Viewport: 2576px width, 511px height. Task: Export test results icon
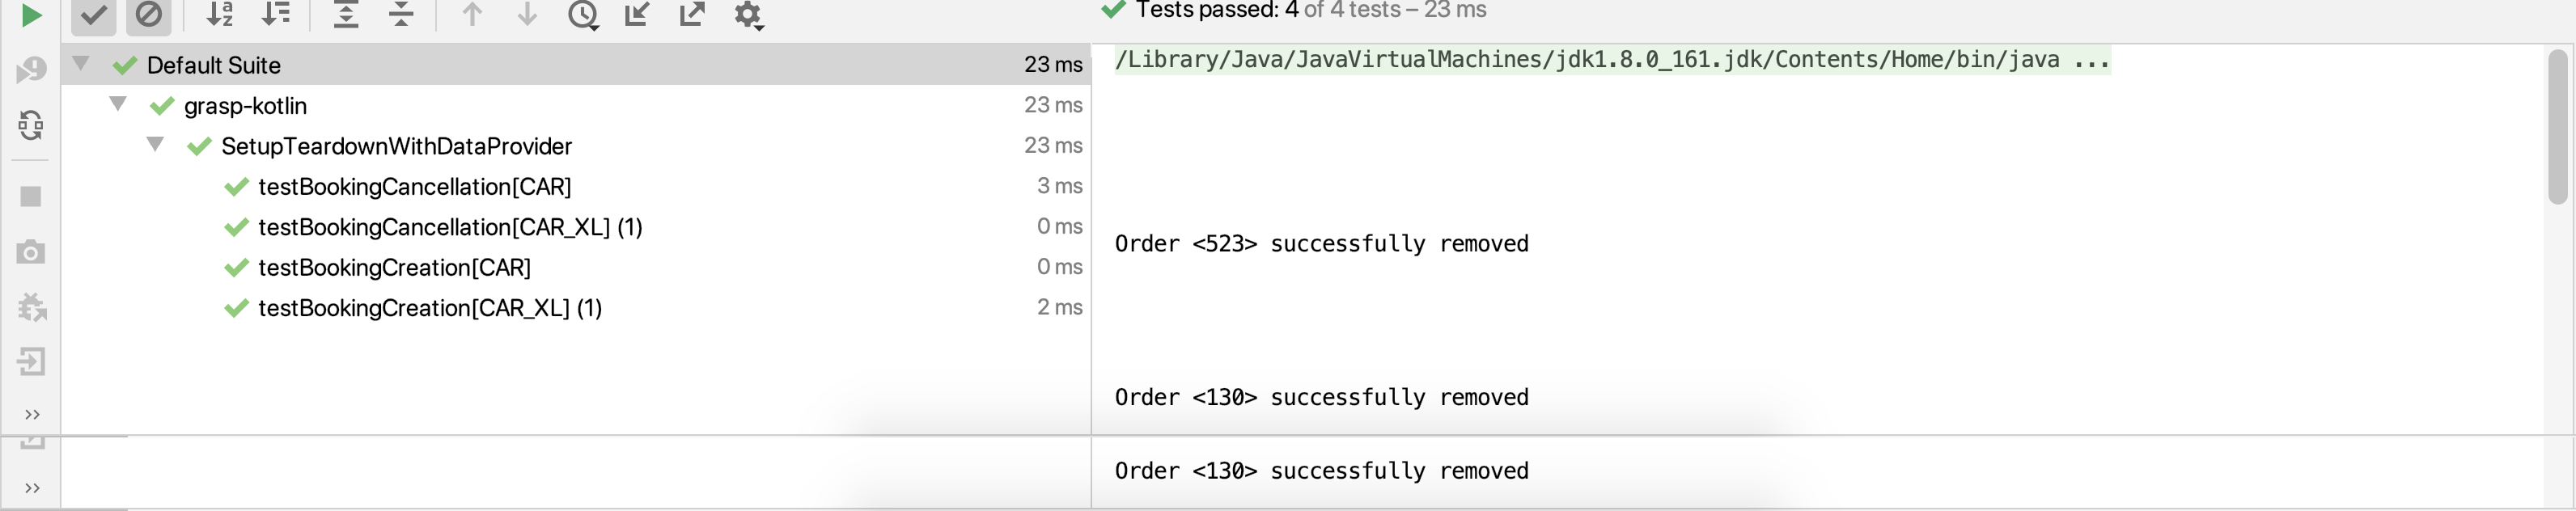click(x=692, y=15)
